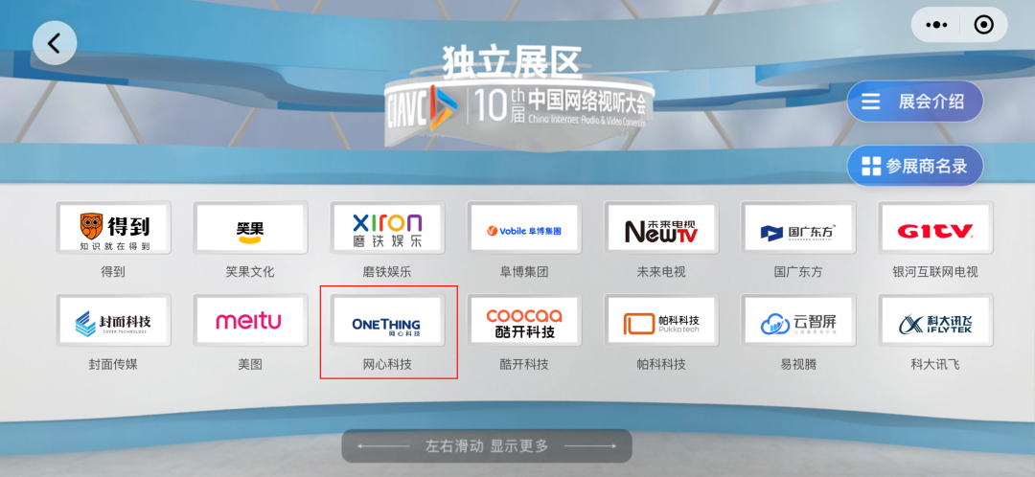Open the 参展商名录 directory button

click(915, 166)
